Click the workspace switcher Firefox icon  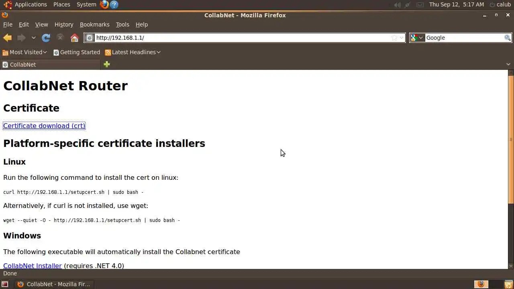point(481,284)
